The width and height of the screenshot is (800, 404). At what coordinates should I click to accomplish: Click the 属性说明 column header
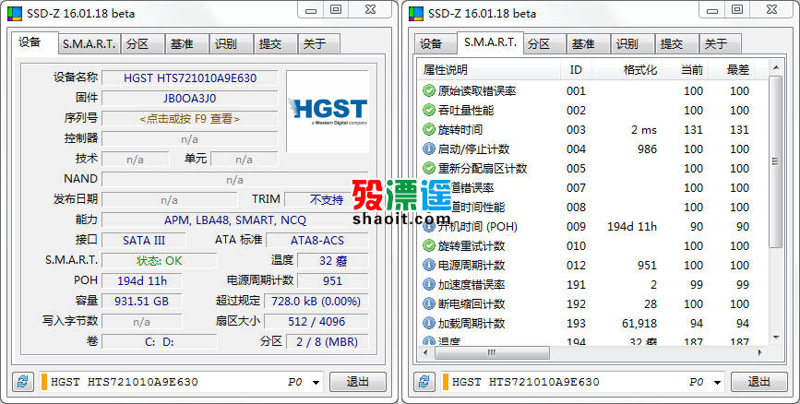[x=489, y=70]
